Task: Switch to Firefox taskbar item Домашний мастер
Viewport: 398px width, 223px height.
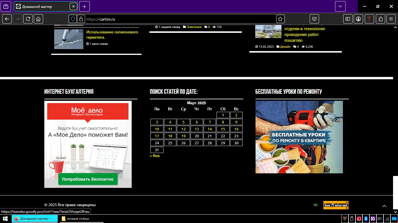Action: click(x=35, y=219)
